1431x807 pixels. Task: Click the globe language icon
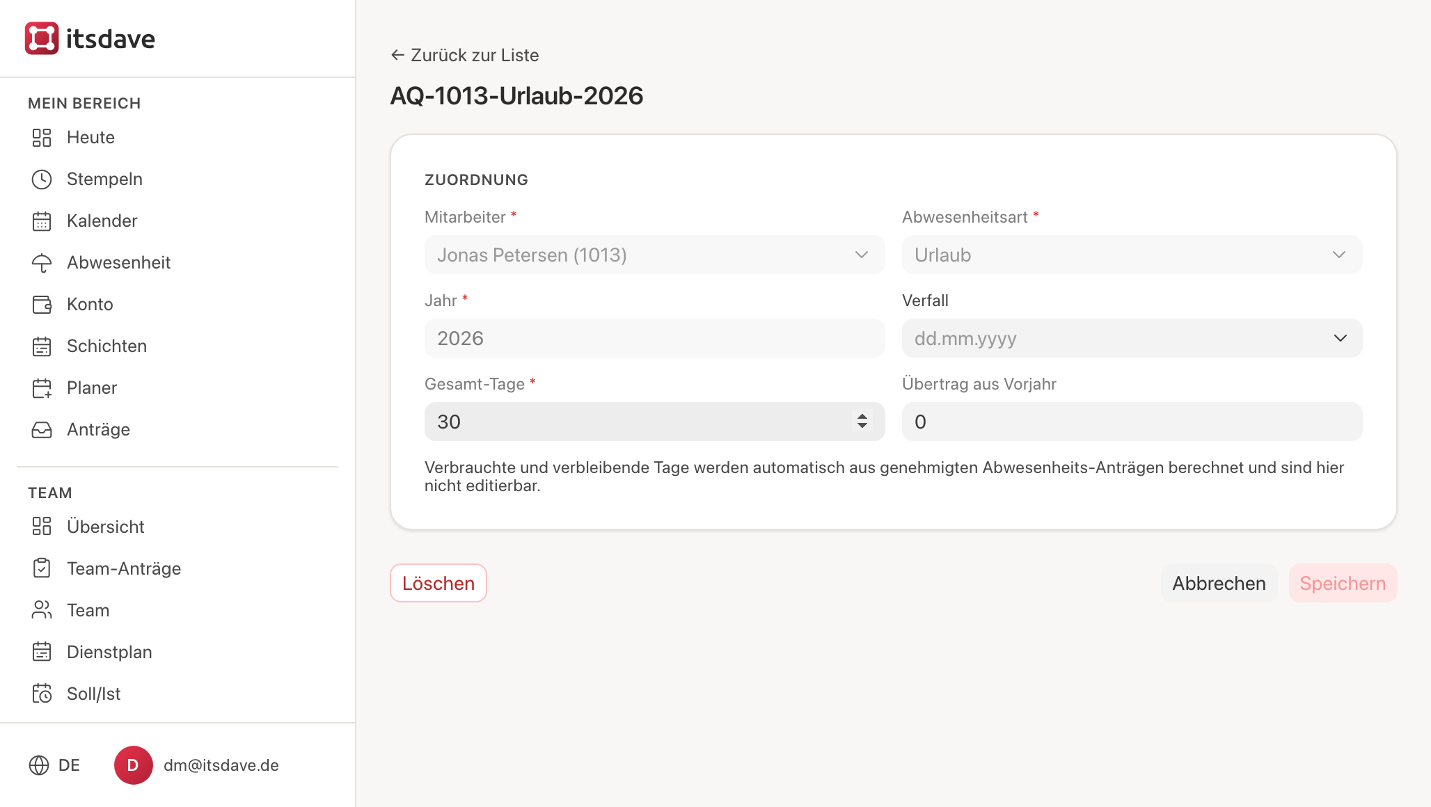[x=39, y=765]
